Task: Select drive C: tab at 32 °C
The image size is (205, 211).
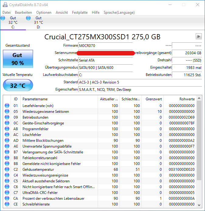Action: pos(13,23)
